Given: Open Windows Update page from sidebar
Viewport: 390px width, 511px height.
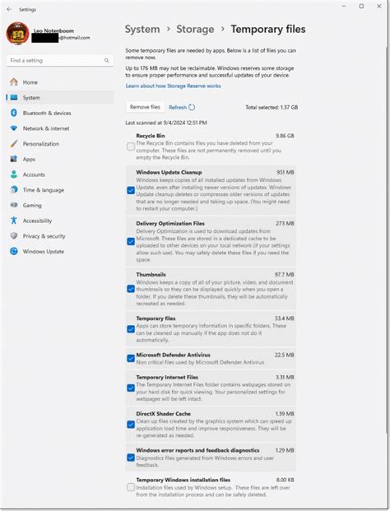Looking at the screenshot, I should click(x=60, y=251).
